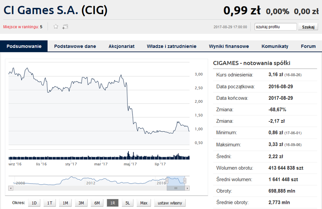Open Władze i zatrudnienie tab

point(171,46)
